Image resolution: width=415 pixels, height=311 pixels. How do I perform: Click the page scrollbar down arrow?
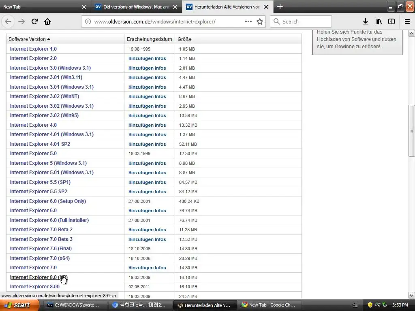[x=412, y=295]
